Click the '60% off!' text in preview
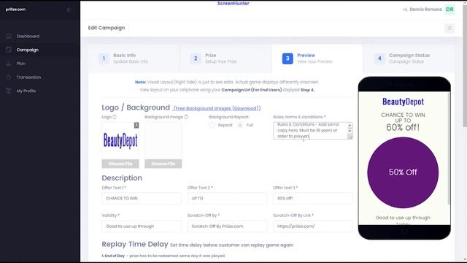467x263 pixels. coord(403,127)
